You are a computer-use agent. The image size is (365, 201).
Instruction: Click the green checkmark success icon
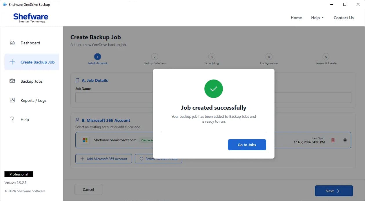coord(214,89)
